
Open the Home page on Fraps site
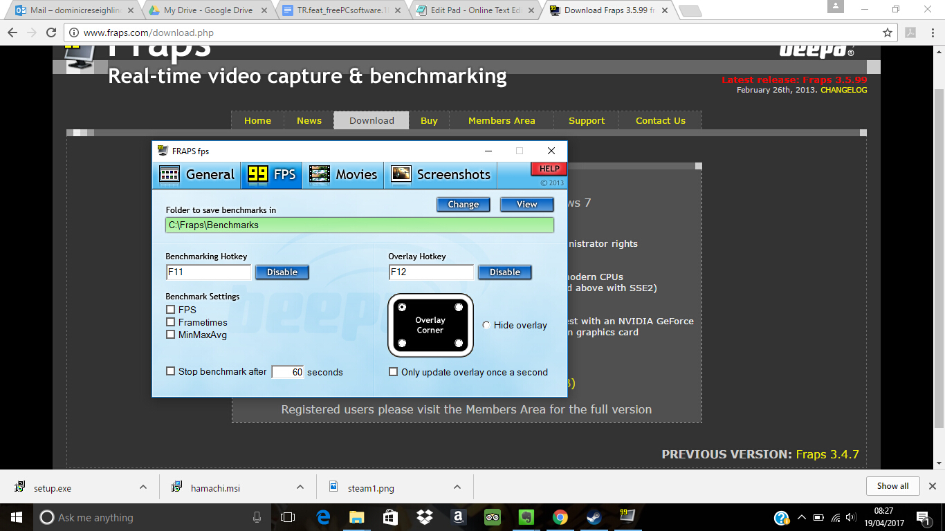point(257,120)
